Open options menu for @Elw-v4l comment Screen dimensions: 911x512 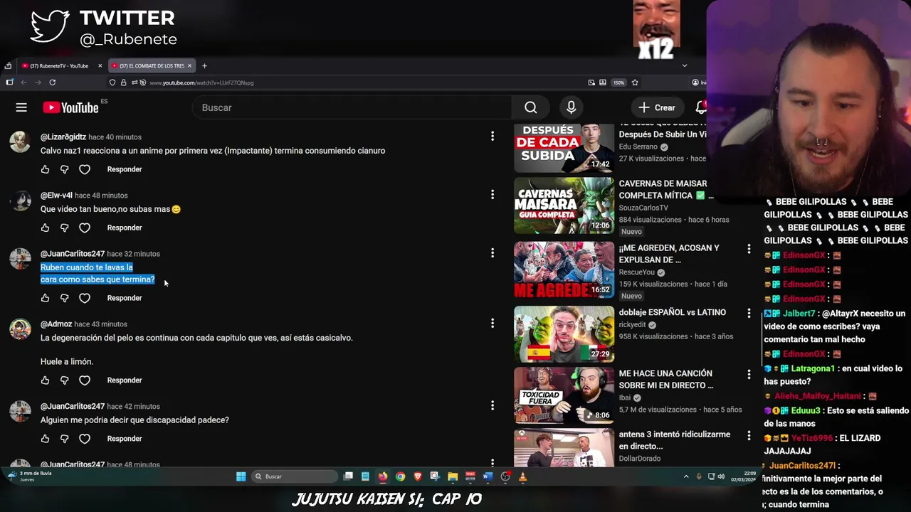[x=492, y=194]
